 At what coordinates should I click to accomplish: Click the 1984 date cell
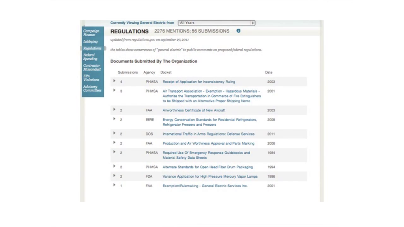point(271,153)
